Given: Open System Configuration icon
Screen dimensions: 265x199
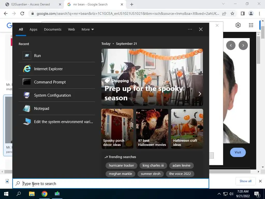Looking at the screenshot, I should pos(27,95).
